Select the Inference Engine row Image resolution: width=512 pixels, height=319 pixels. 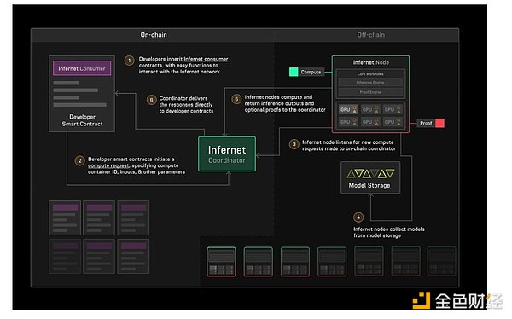[370, 83]
